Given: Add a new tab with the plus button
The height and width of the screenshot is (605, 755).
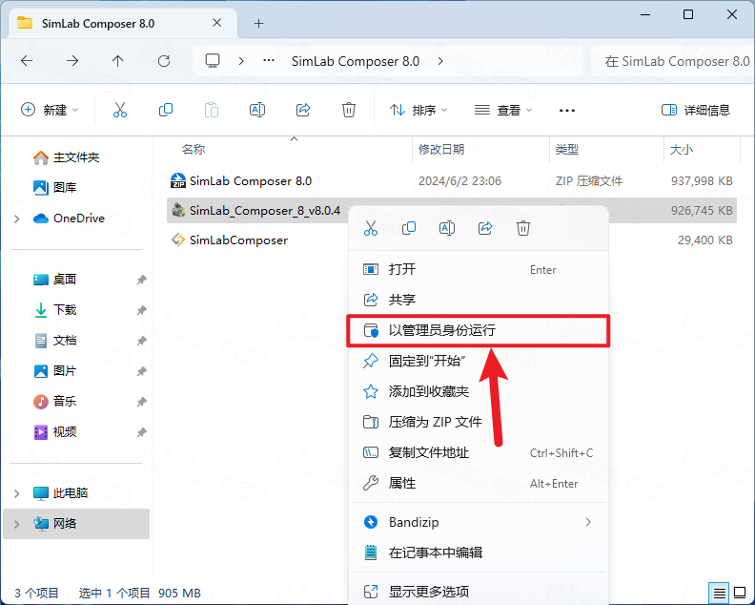Looking at the screenshot, I should click(259, 23).
